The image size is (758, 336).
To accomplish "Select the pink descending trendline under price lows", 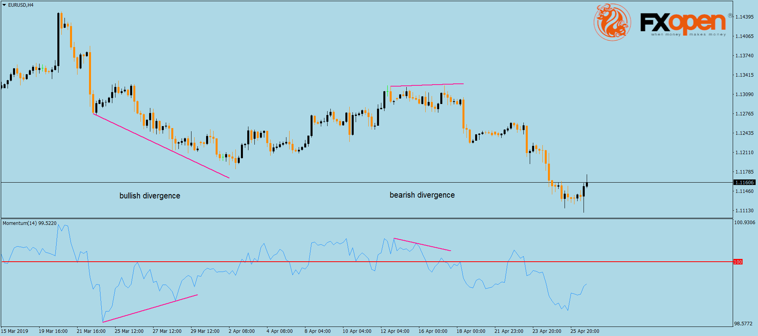I will [161, 145].
